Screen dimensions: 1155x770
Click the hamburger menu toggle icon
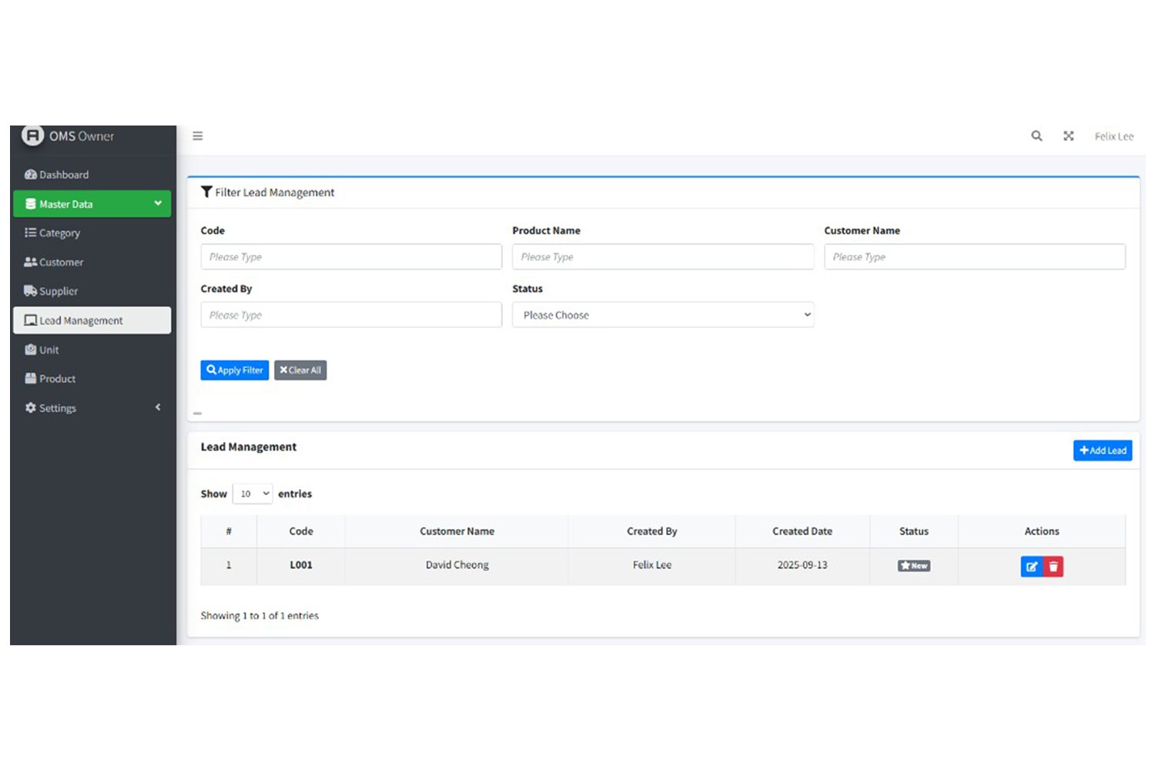point(198,136)
